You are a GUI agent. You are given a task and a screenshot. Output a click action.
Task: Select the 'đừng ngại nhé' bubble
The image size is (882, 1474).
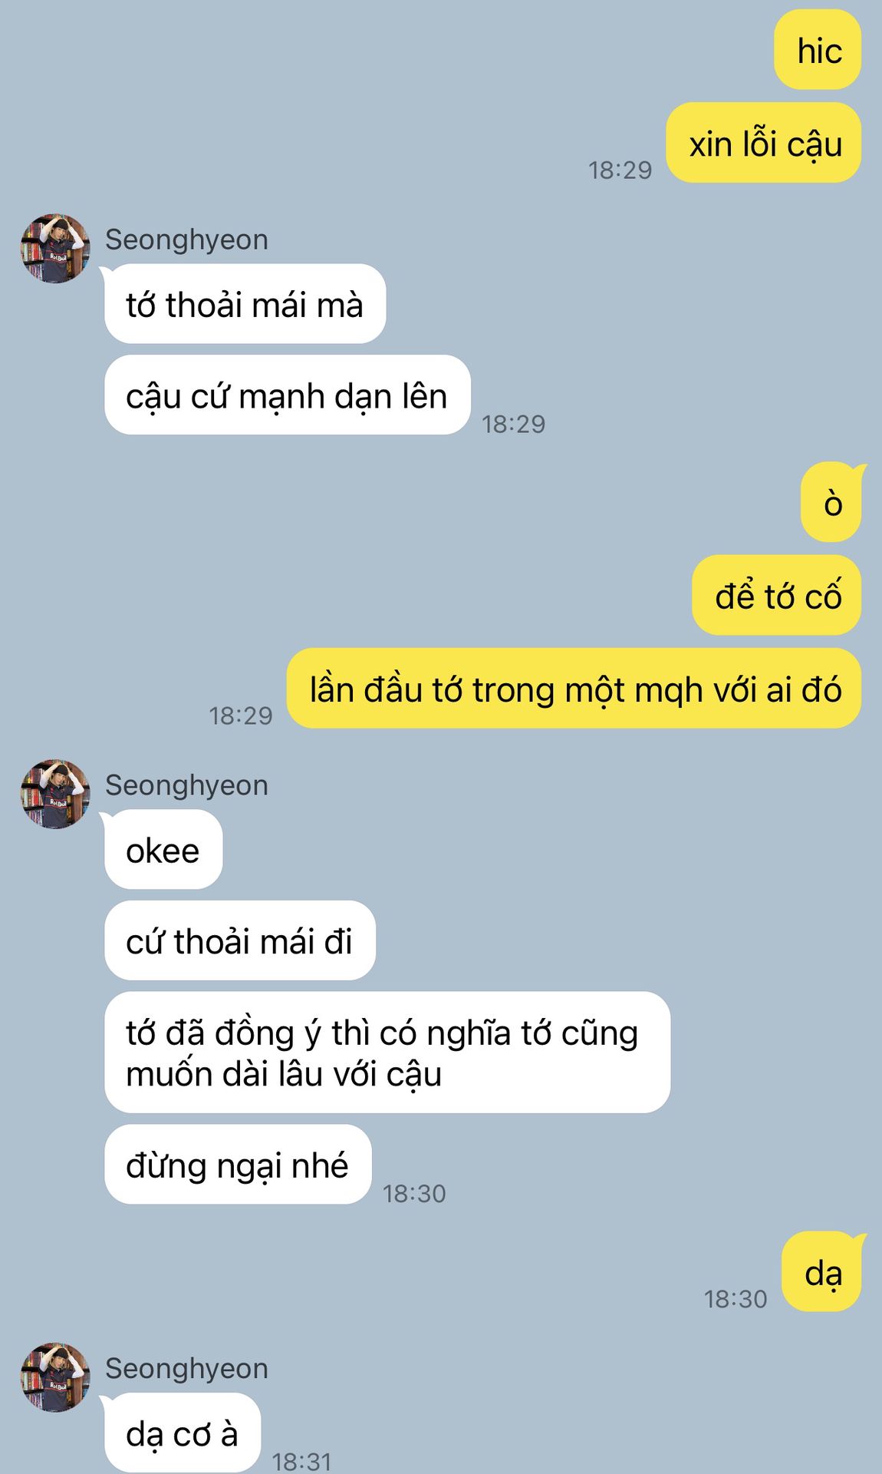238,1164
